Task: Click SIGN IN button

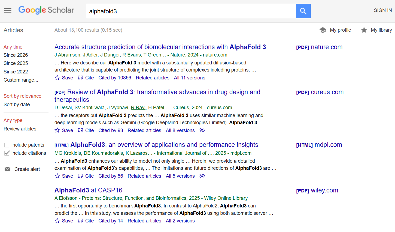Action: pyautogui.click(x=382, y=10)
